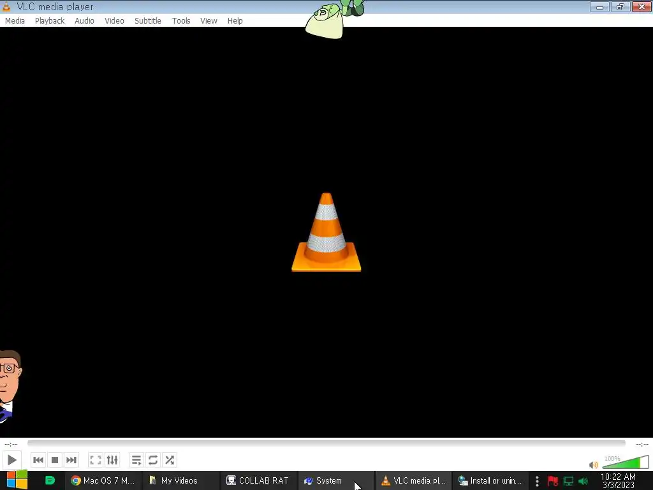Click the playback seek bar
Viewport: 653px width, 490px height.
click(326, 443)
